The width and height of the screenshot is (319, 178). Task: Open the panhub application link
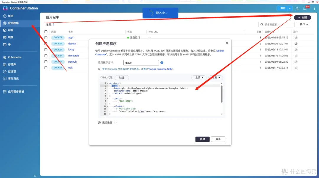(x=72, y=61)
